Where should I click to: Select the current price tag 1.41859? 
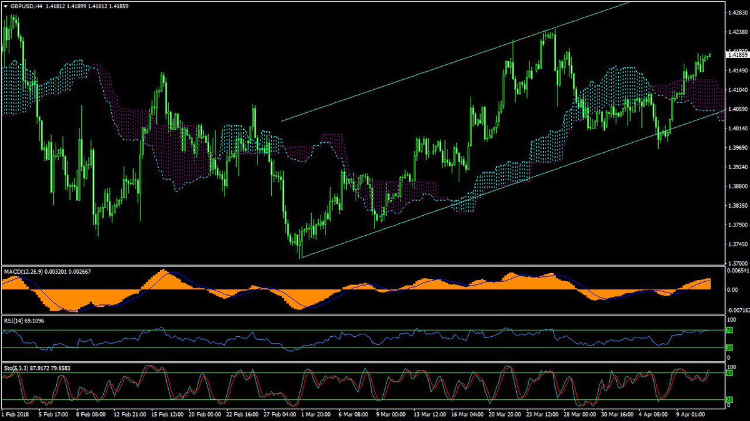[x=737, y=55]
